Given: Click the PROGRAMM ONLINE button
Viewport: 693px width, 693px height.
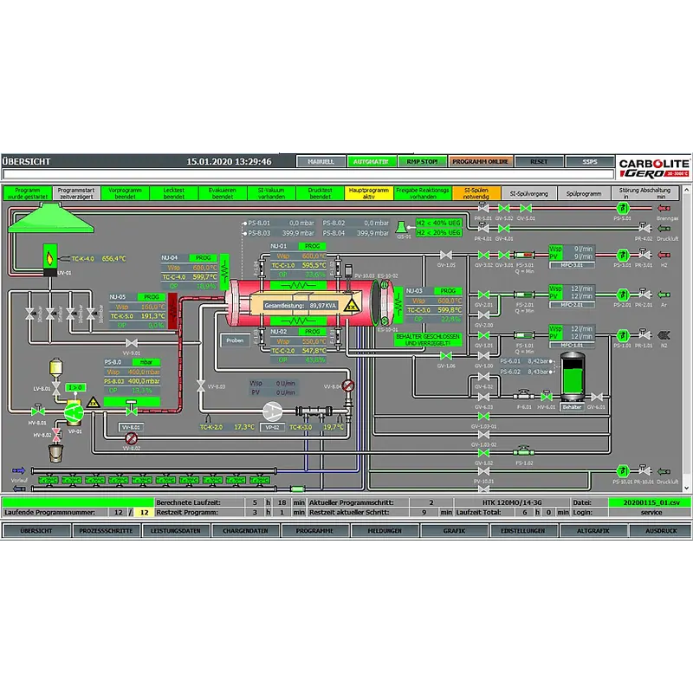Looking at the screenshot, I should [481, 161].
